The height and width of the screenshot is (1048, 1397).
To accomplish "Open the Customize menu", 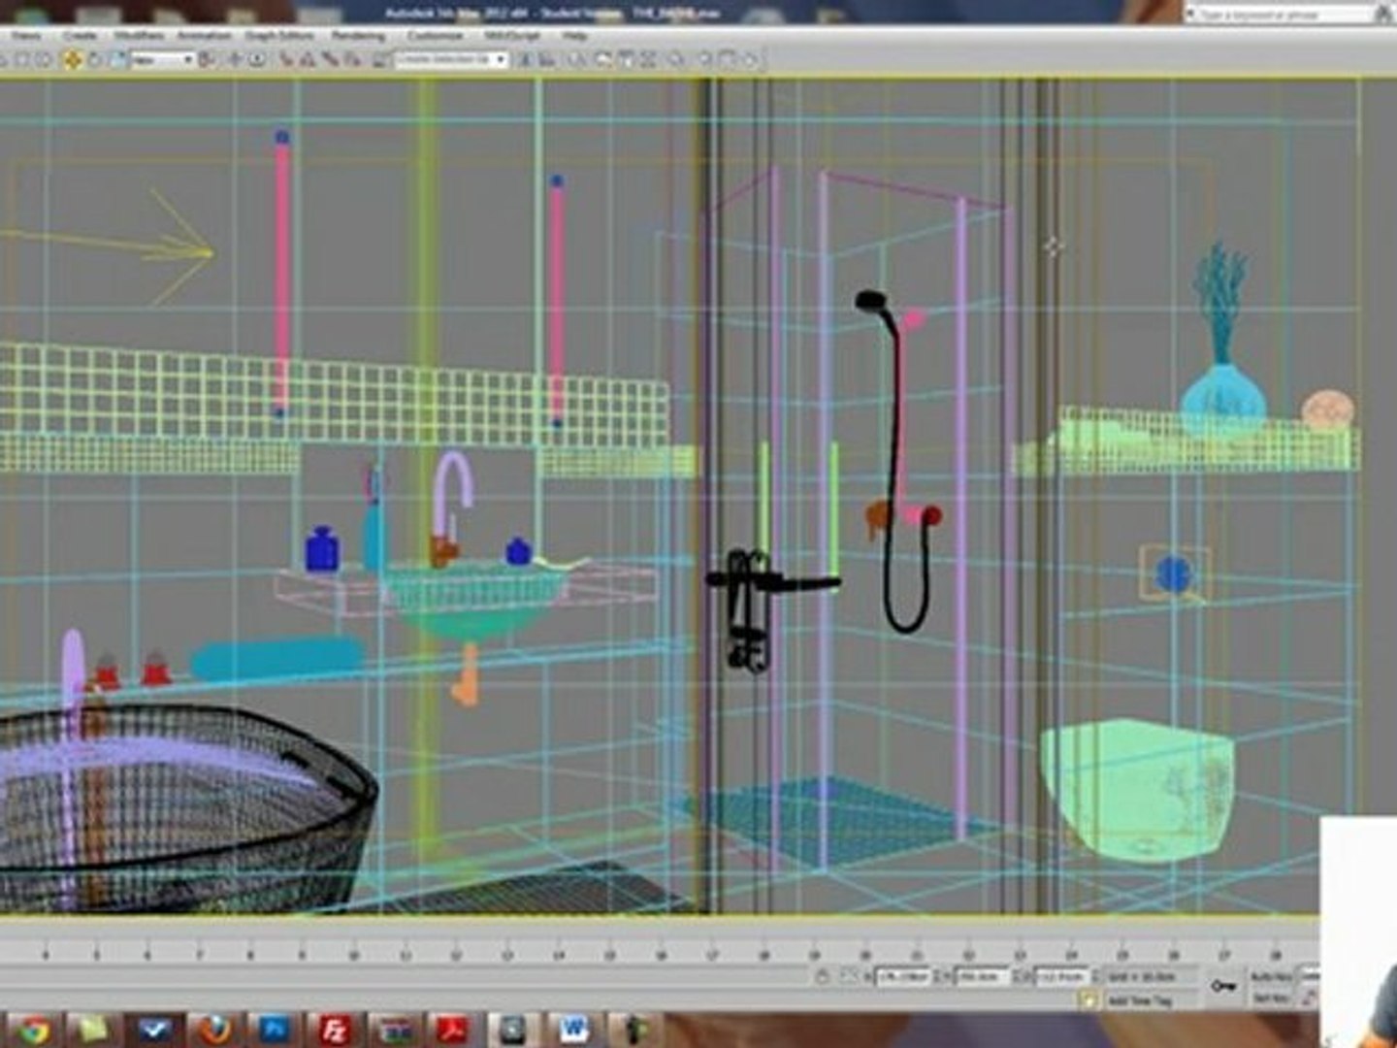I will [435, 35].
